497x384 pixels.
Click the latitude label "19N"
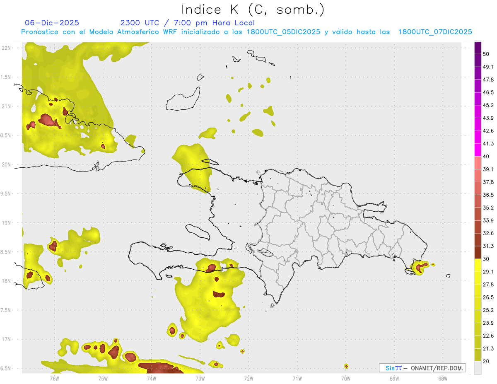click(6, 223)
